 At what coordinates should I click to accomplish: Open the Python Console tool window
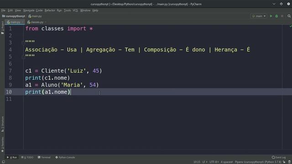65,157
